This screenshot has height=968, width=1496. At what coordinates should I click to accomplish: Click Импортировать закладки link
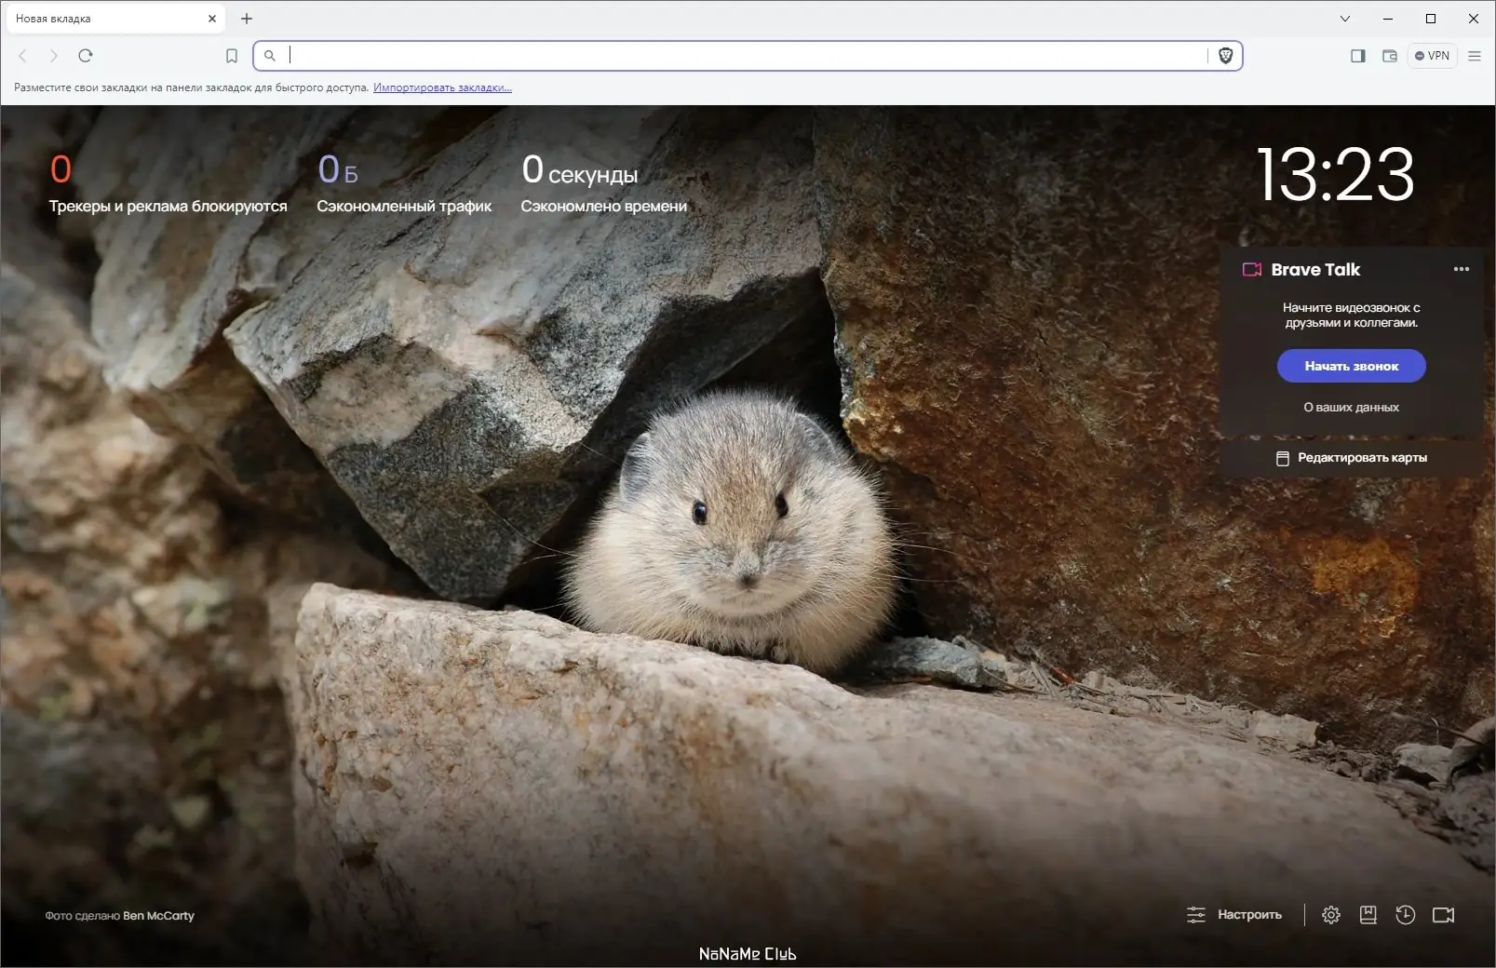(442, 87)
